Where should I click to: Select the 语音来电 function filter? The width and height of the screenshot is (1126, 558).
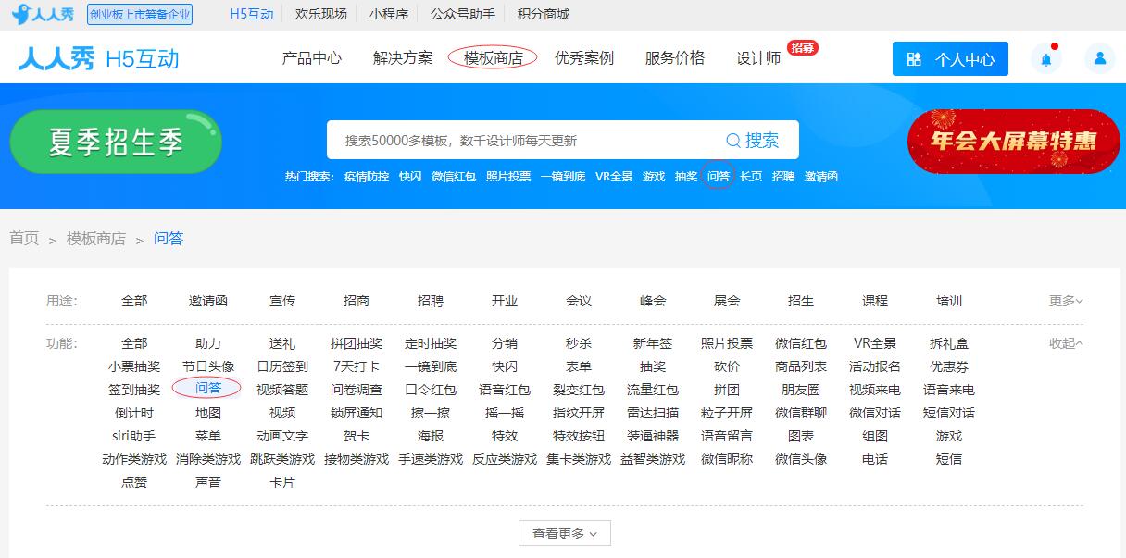[949, 390]
